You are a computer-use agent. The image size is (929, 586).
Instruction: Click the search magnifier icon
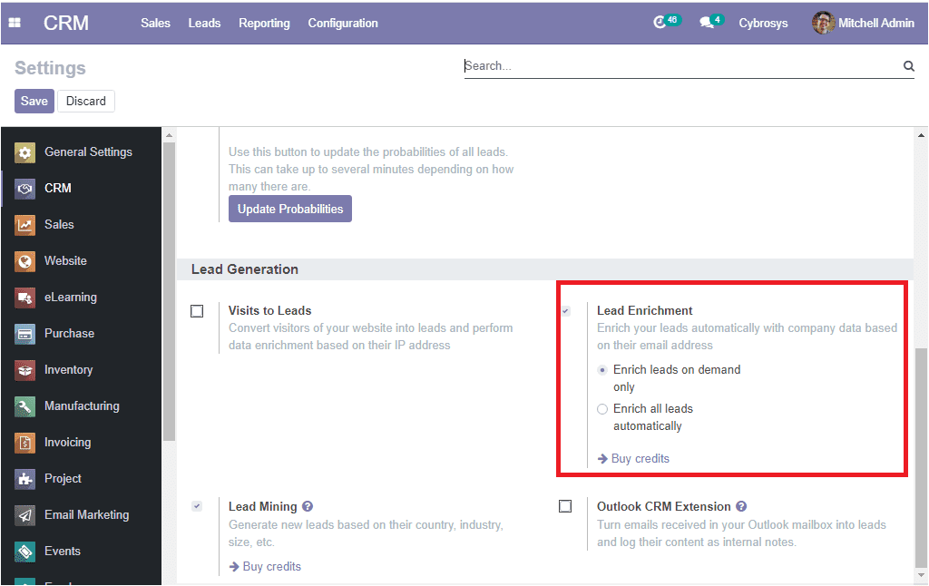pyautogui.click(x=908, y=66)
